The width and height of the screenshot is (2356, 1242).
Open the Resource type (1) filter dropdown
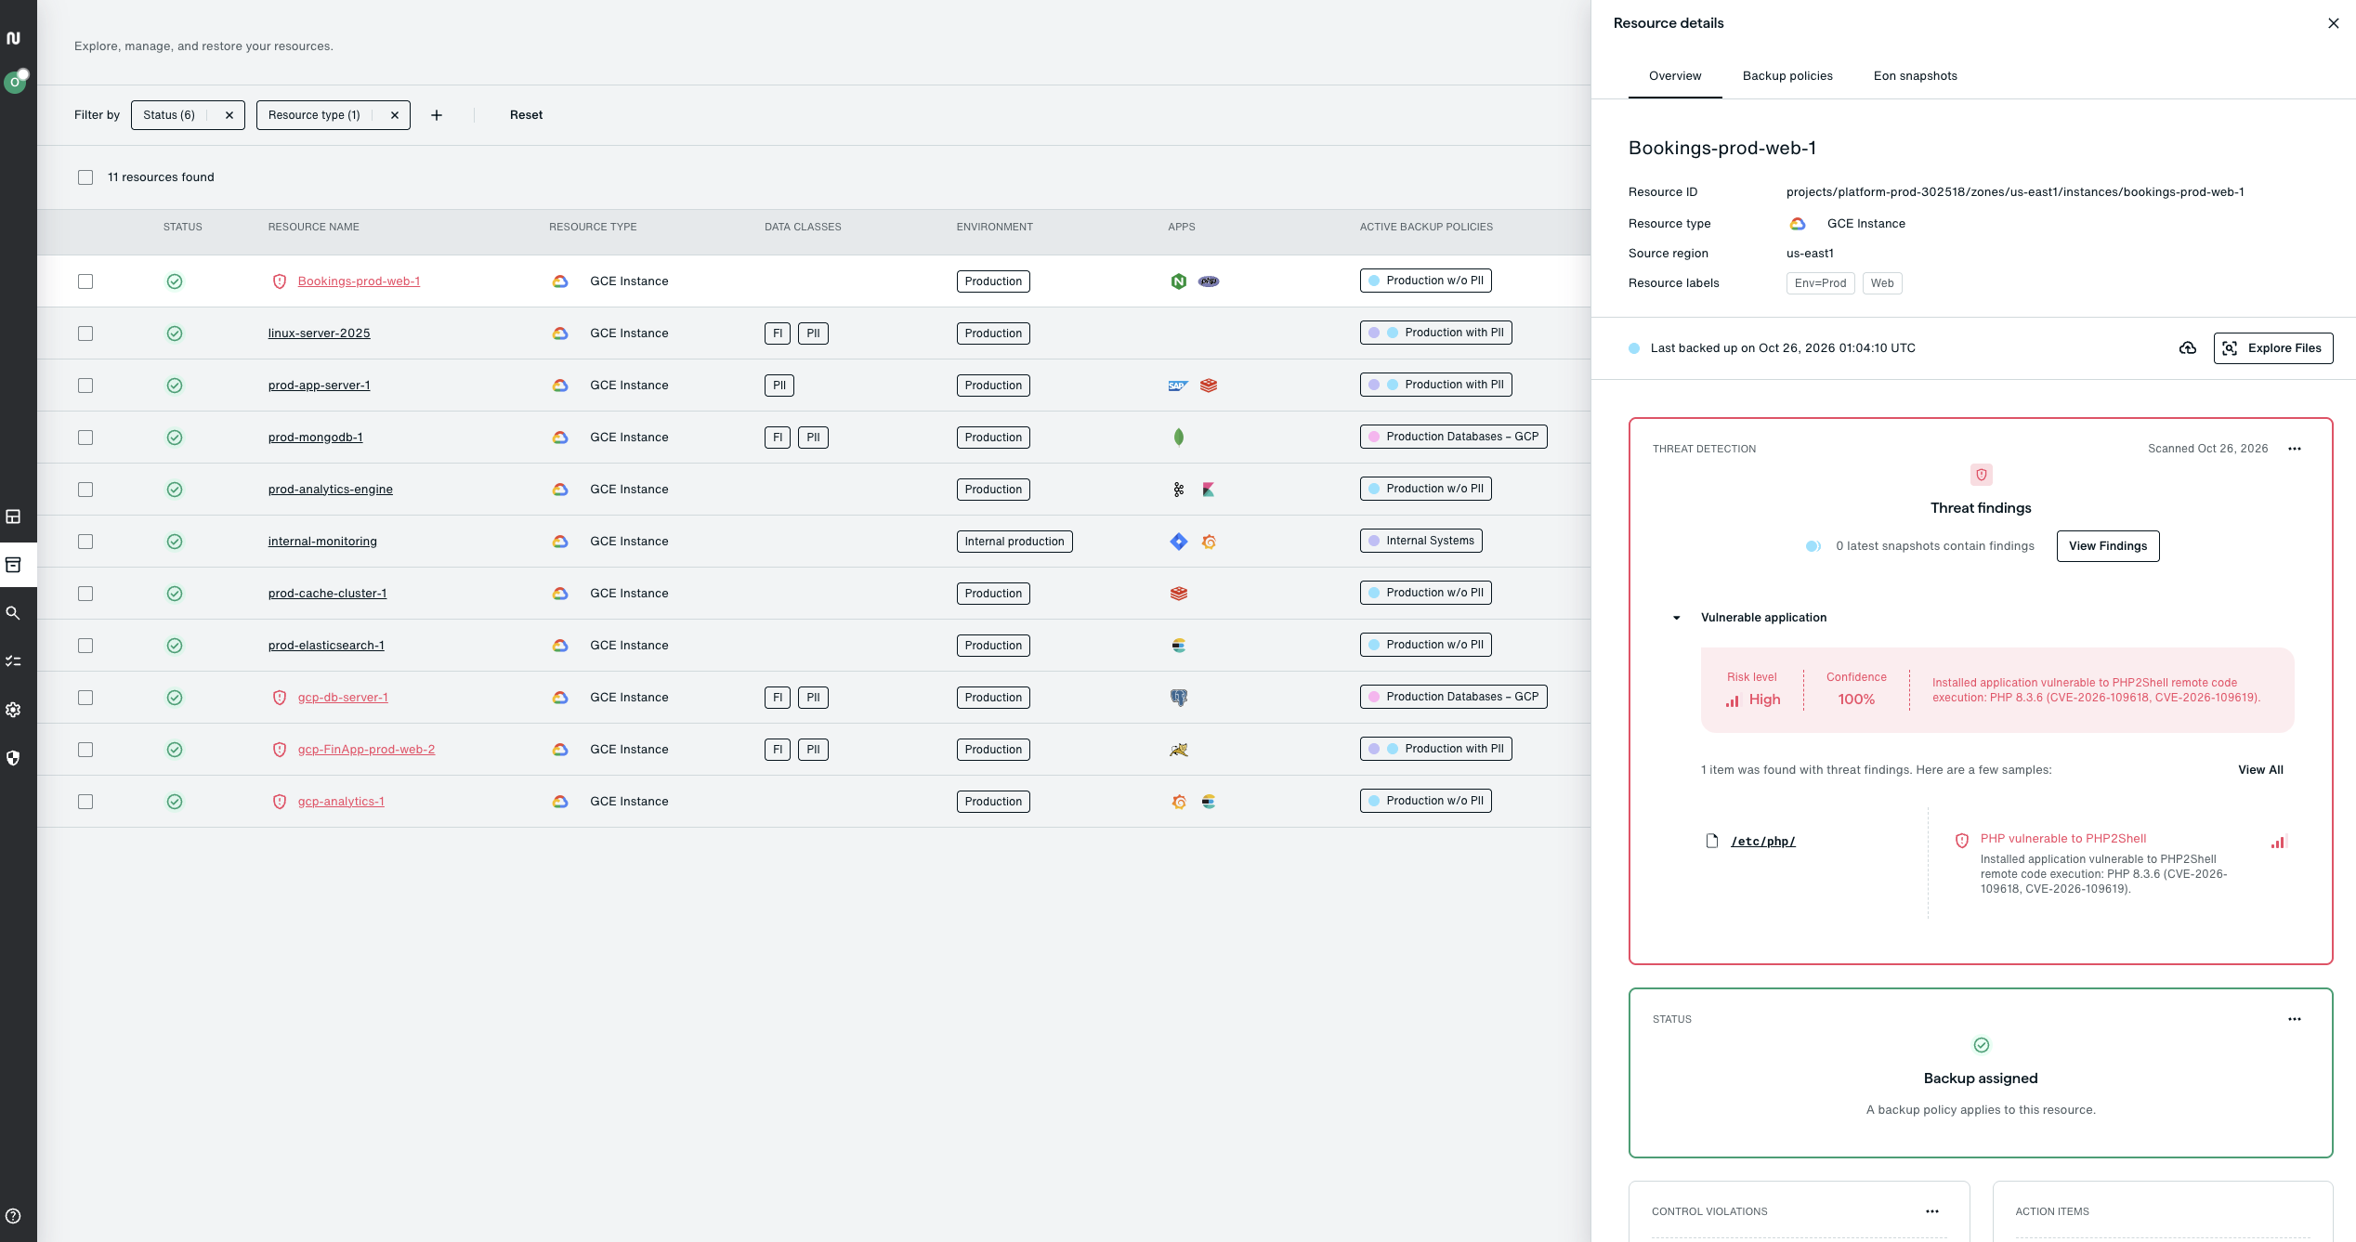click(x=314, y=115)
